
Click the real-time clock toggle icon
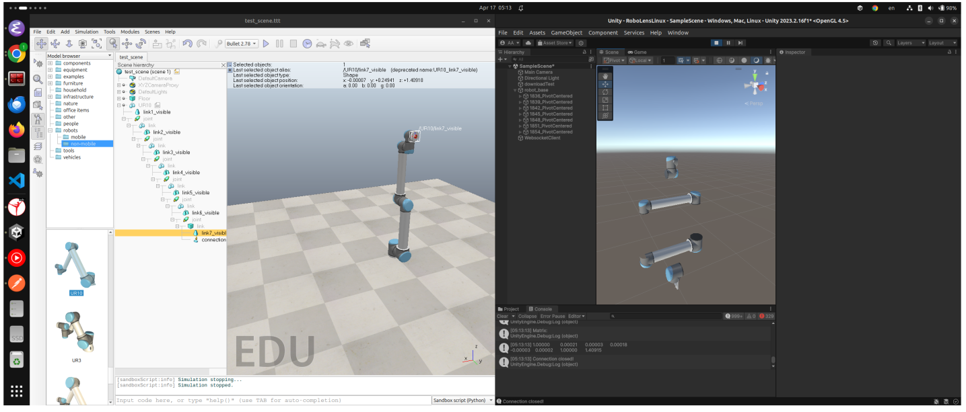tap(307, 44)
